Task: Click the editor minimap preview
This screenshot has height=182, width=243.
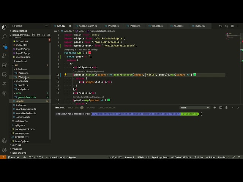Action: [232, 36]
